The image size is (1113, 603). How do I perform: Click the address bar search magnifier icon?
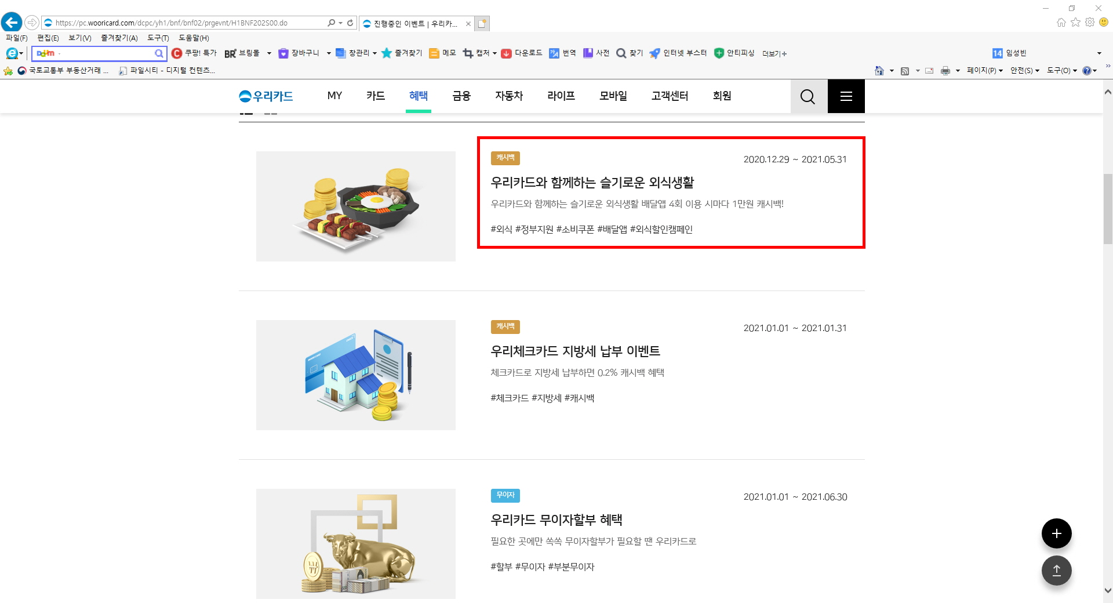point(331,23)
